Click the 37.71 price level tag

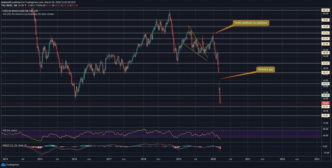pyautogui.click(x=325, y=84)
